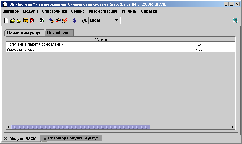Screen dimensions: 242x144
Task: Click the edit item pencil icon
Action: 58,20
